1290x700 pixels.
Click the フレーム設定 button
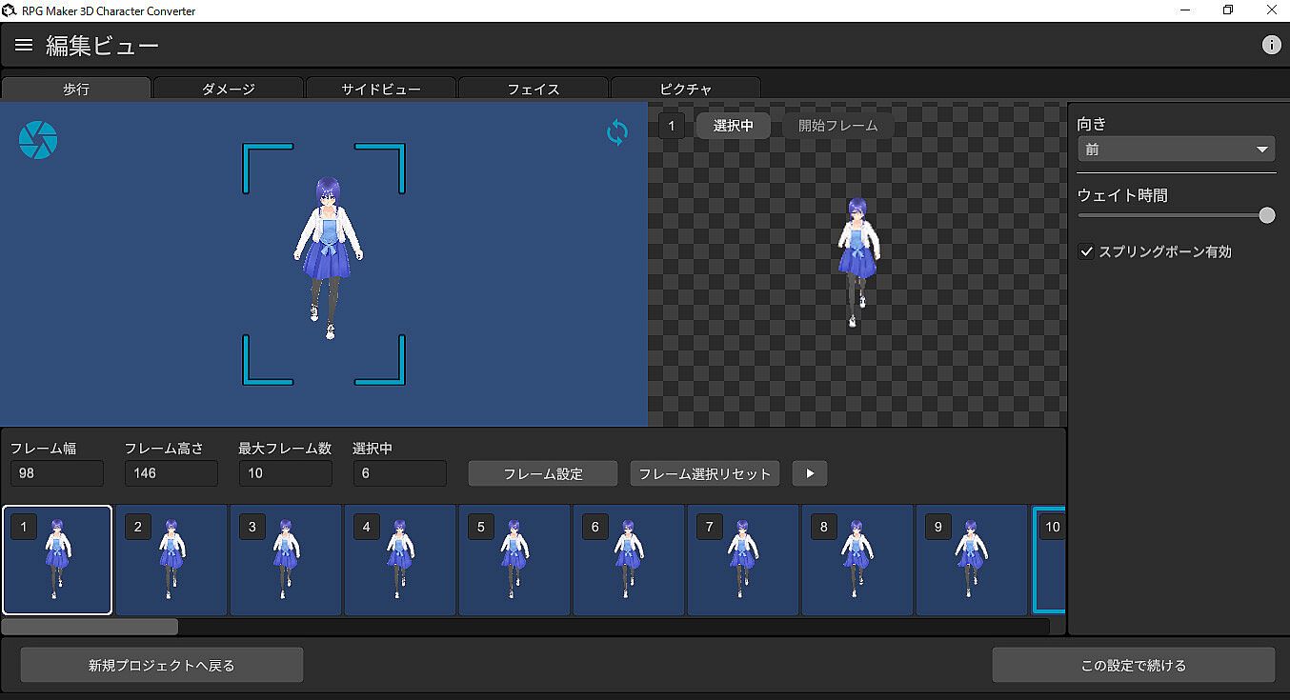click(543, 473)
